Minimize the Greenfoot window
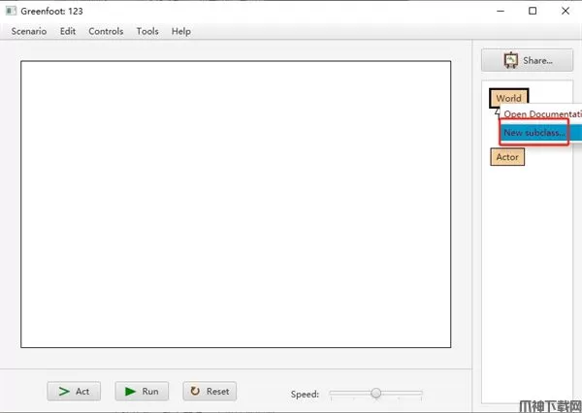This screenshot has width=582, height=413. click(x=501, y=11)
